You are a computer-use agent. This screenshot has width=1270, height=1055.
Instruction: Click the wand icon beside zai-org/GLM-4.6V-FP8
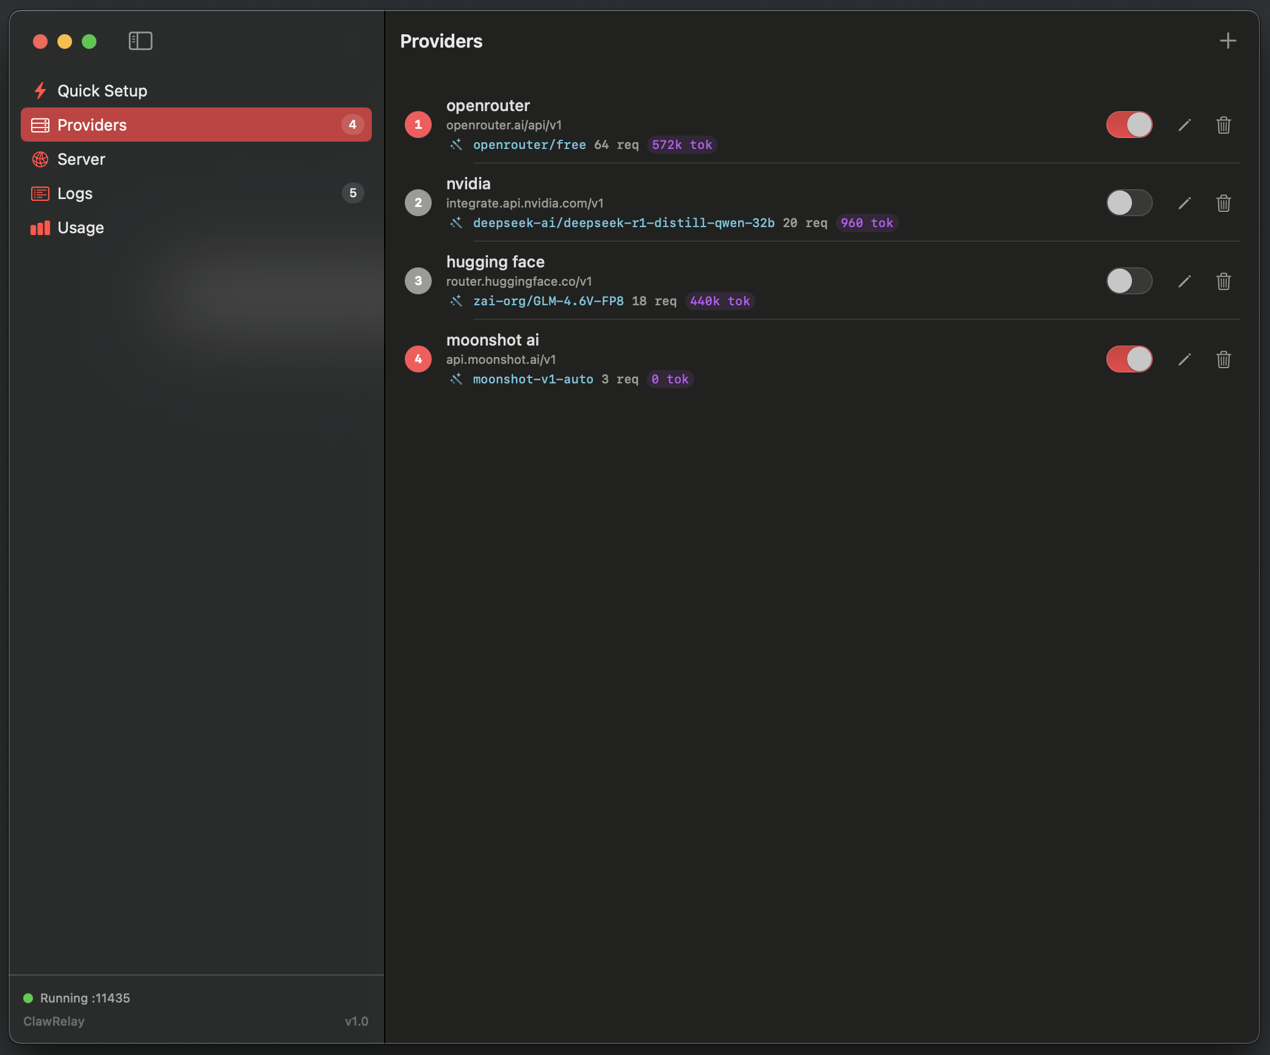456,301
